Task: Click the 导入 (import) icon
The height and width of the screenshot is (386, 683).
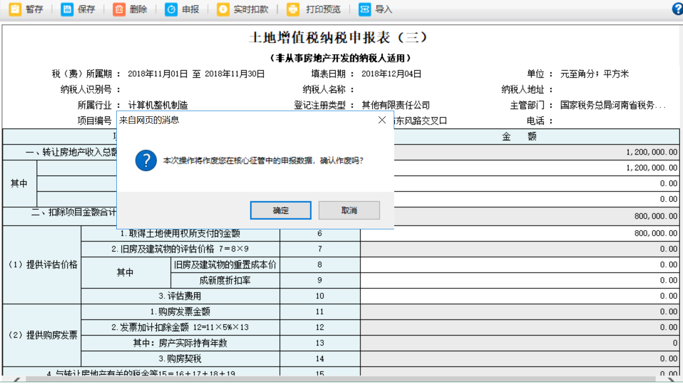Action: pos(364,9)
